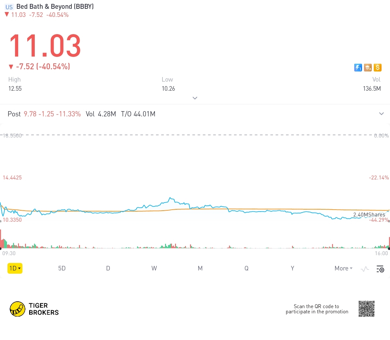This screenshot has width=390, height=340.
Task: Click the large 11.03 price
Action: [x=45, y=46]
